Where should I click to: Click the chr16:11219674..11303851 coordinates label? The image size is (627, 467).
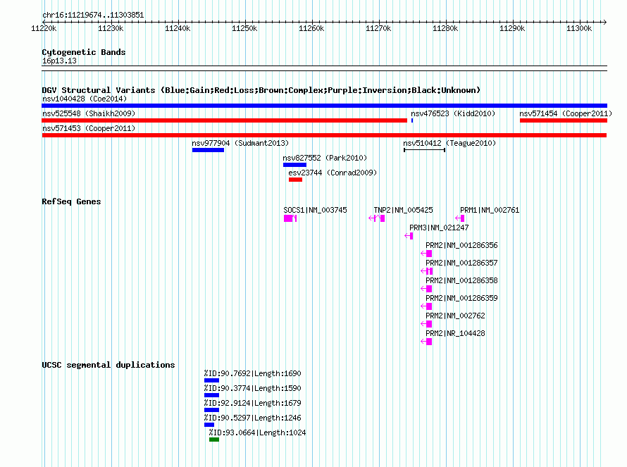click(93, 15)
